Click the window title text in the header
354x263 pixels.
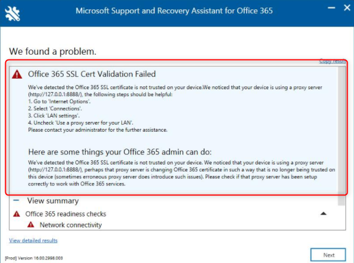point(174,11)
